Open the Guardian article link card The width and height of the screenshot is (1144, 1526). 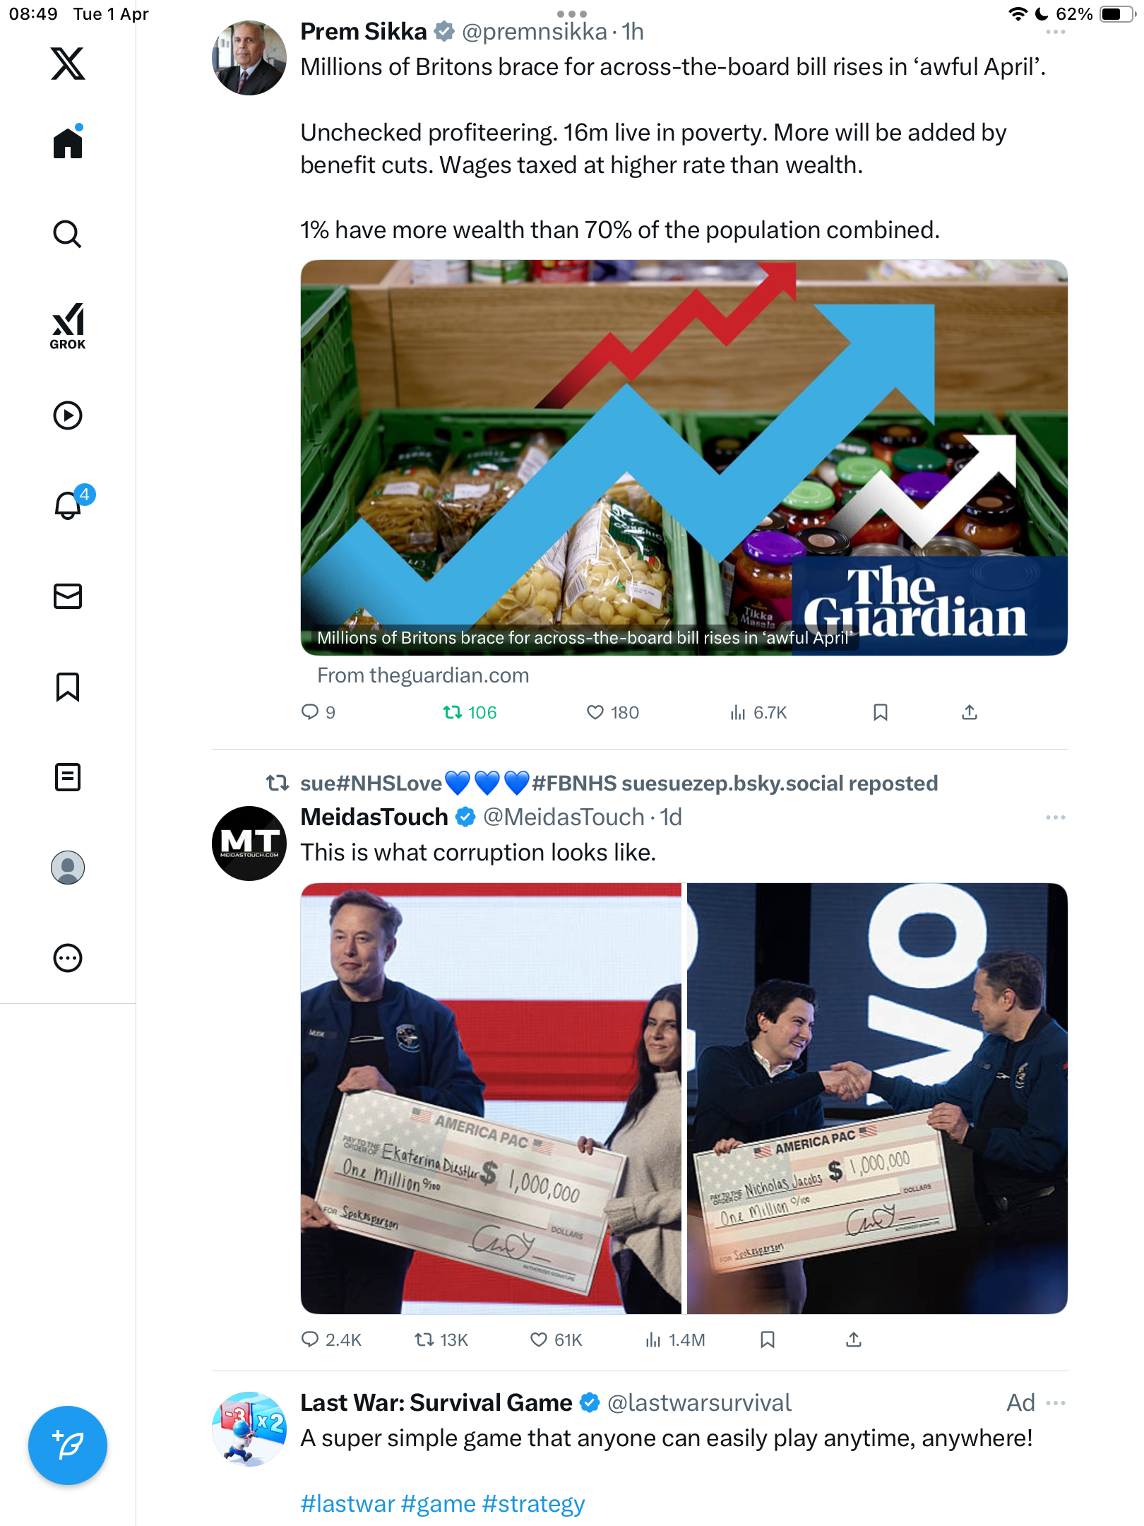click(684, 458)
